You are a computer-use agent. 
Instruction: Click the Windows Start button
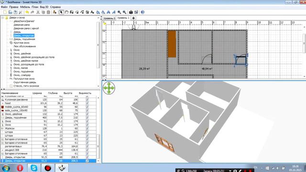(6, 168)
